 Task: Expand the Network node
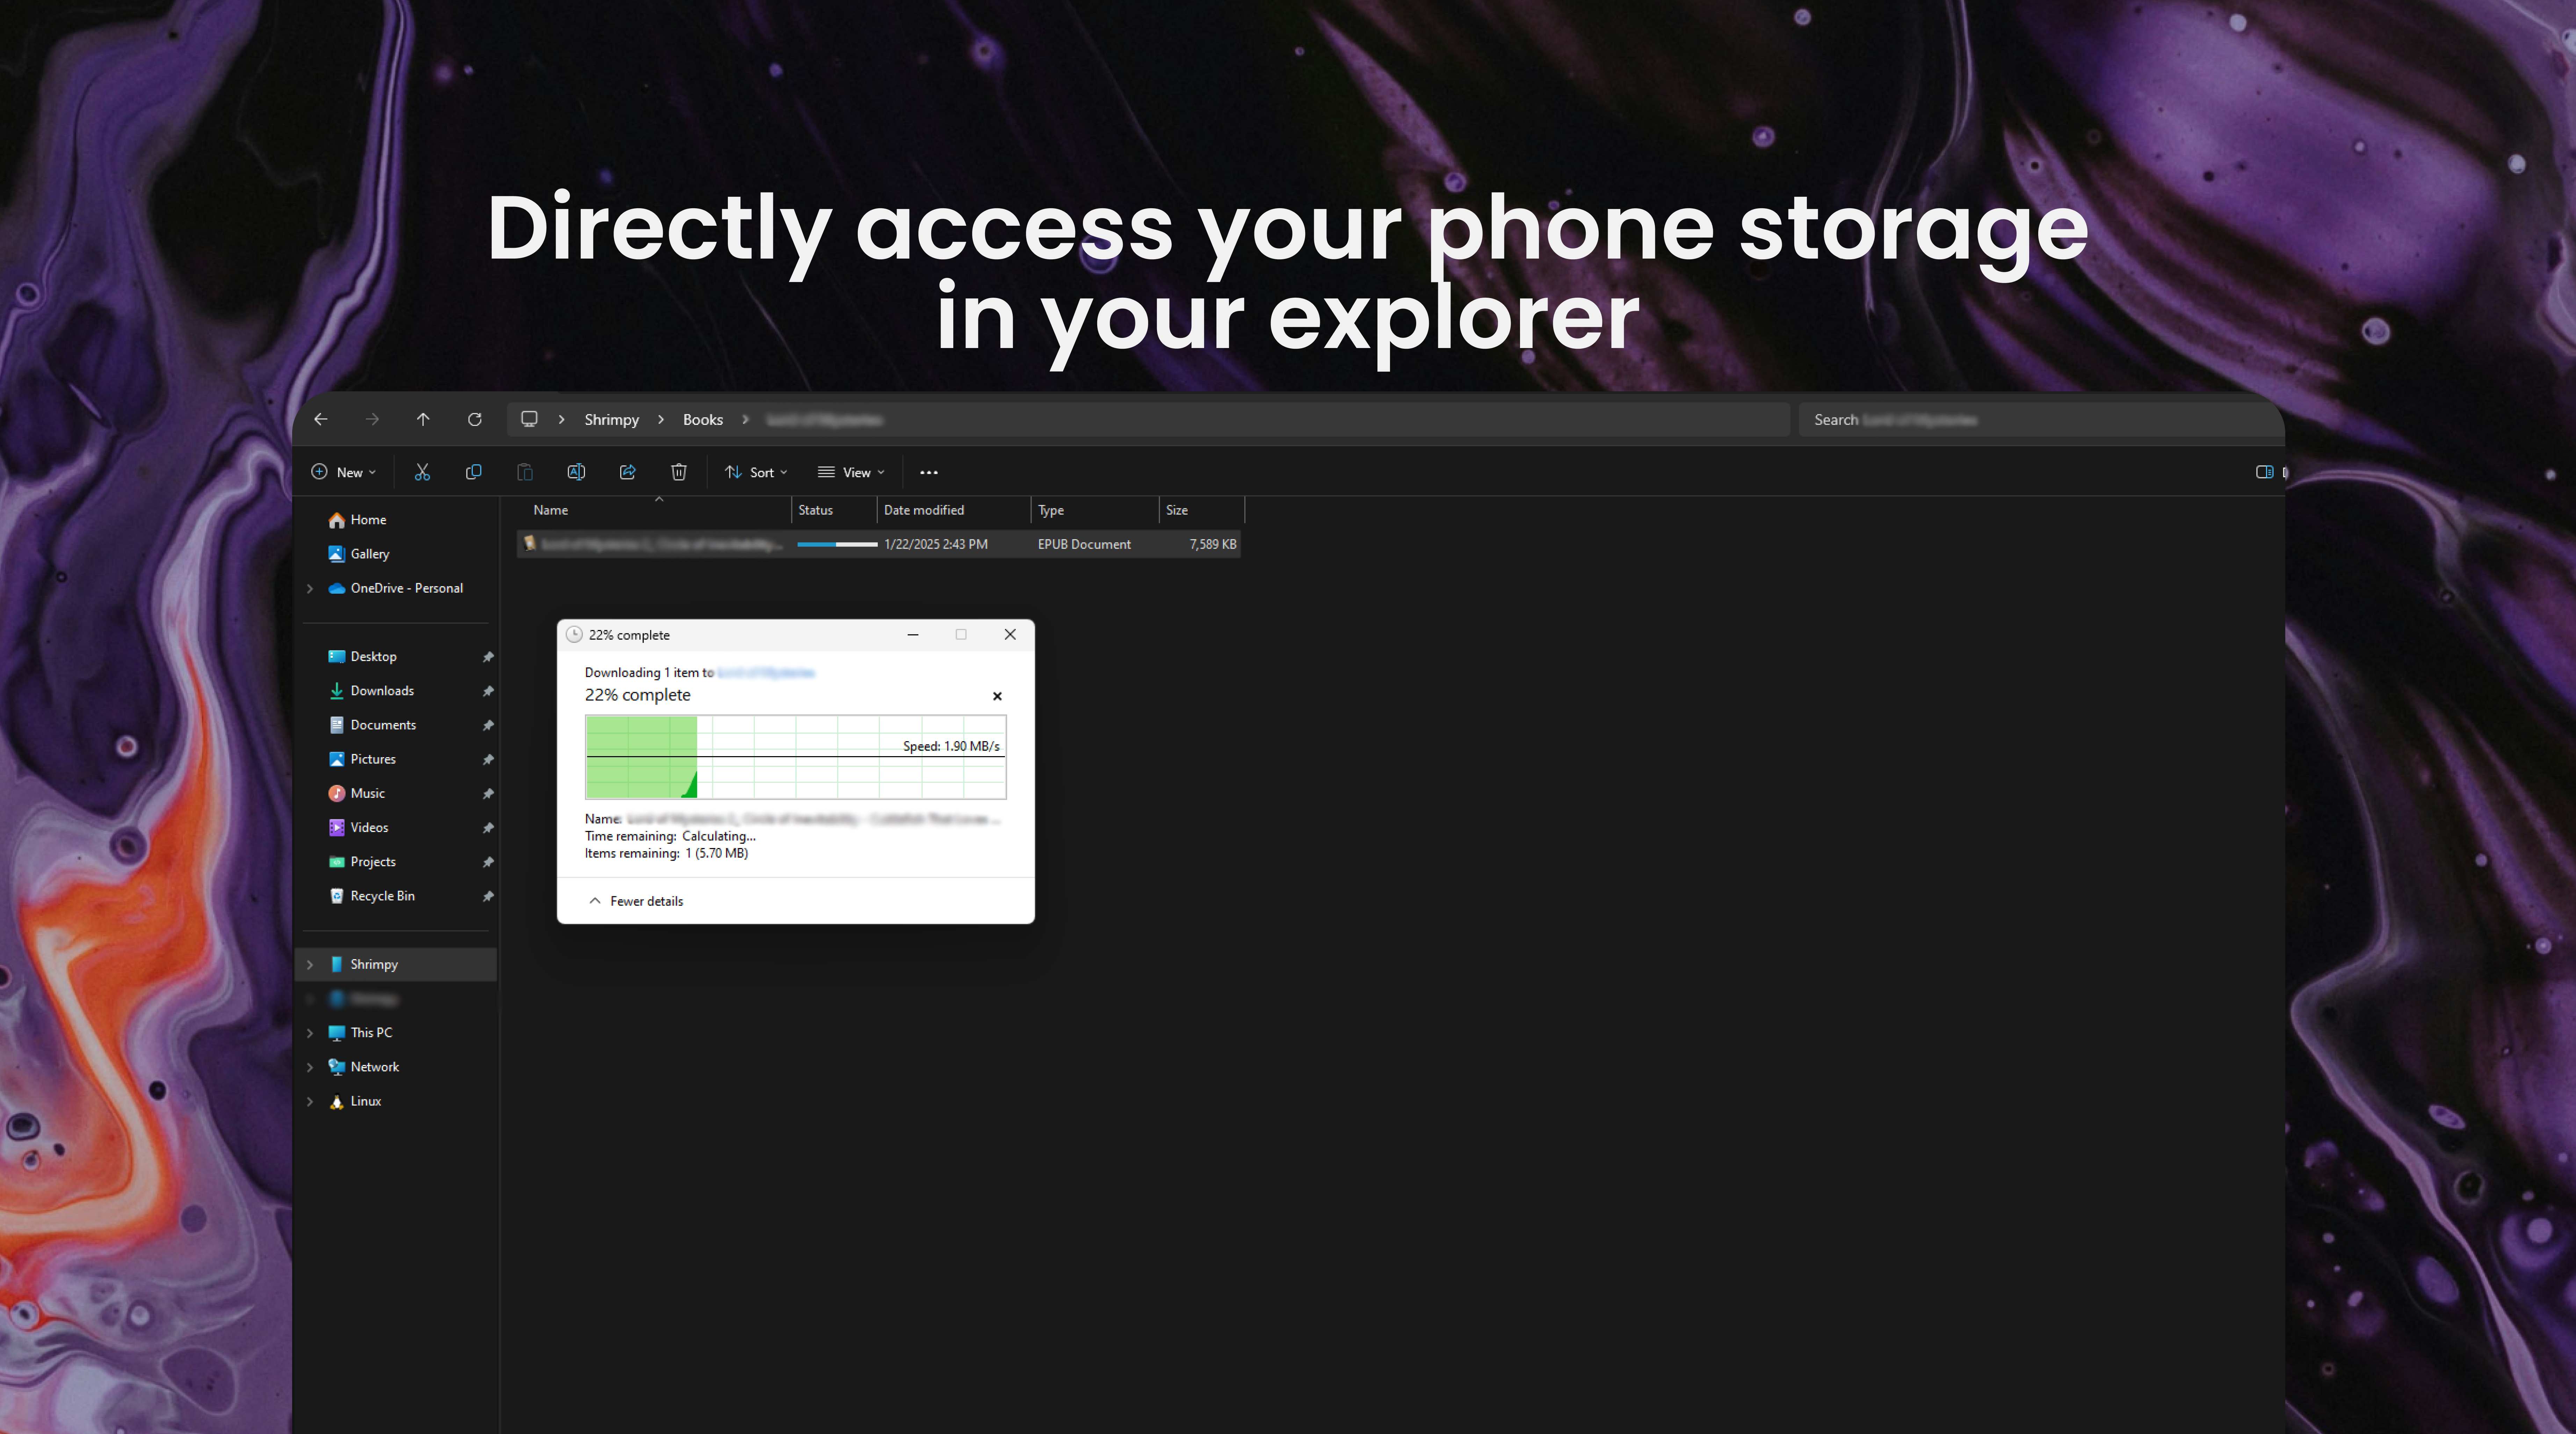pyautogui.click(x=310, y=1067)
